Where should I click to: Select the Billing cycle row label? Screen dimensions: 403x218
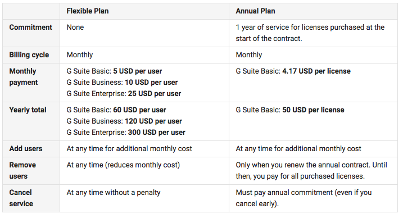(x=29, y=54)
